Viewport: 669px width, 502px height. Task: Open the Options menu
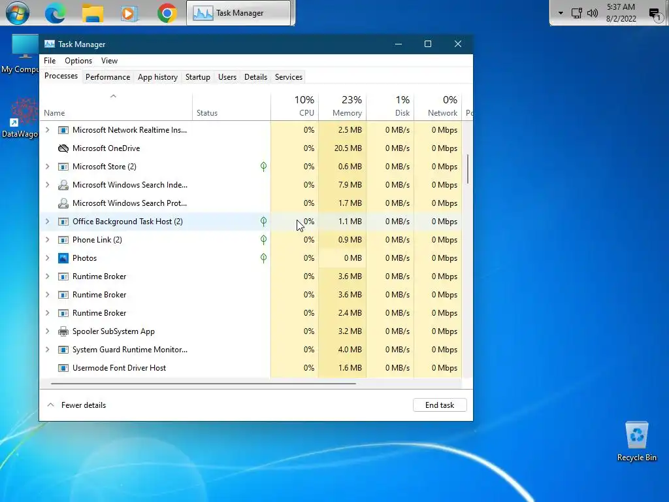[78, 61]
